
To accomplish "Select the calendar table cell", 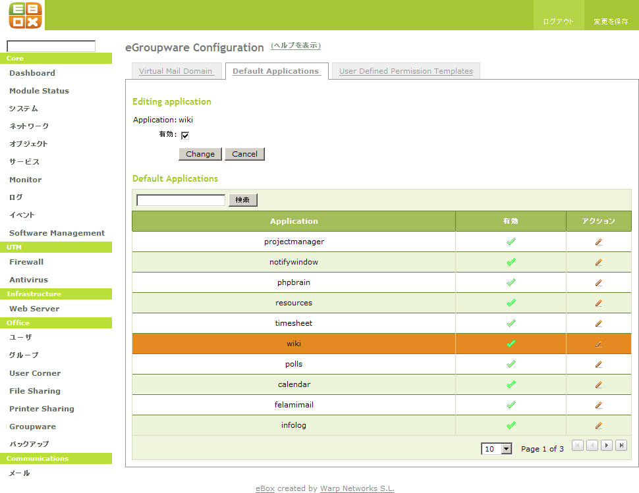I will tap(294, 384).
